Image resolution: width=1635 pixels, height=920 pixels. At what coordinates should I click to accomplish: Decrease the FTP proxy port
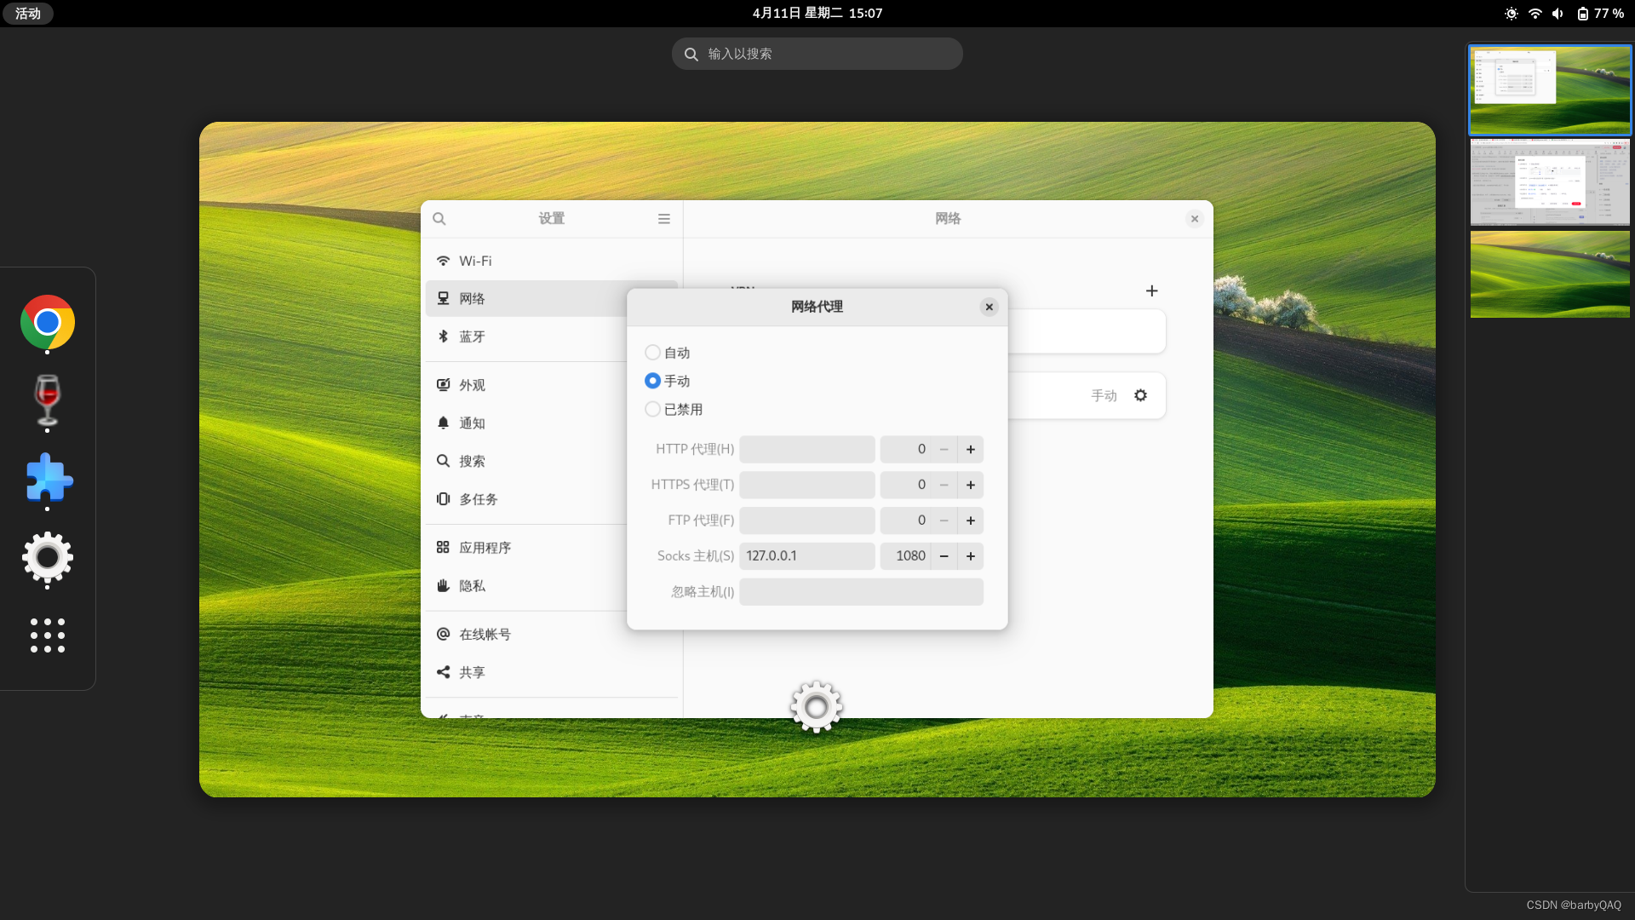pos(944,520)
